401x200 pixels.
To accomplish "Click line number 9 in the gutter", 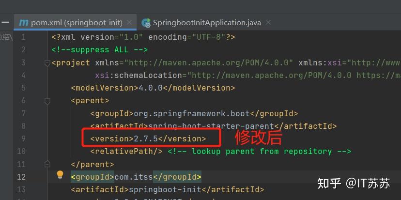I will pyautogui.click(x=23, y=138).
